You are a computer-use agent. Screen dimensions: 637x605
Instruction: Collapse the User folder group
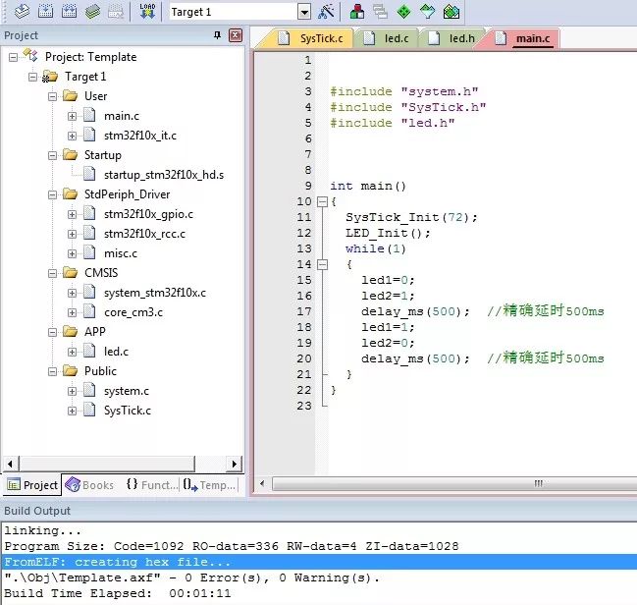pos(52,96)
